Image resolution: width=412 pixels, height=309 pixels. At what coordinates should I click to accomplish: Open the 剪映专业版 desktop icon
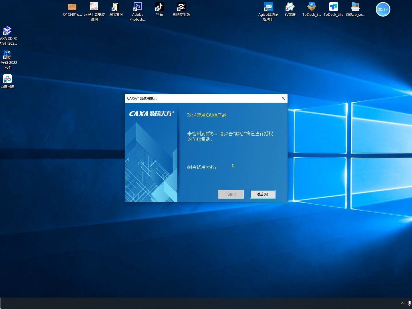pos(181,9)
